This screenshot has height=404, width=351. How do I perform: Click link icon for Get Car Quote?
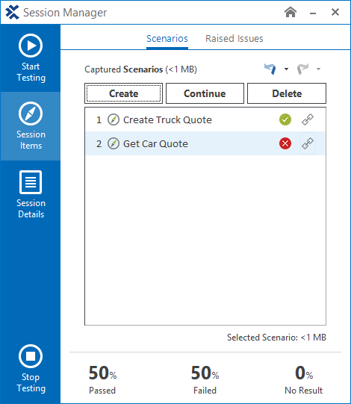pyautogui.click(x=308, y=143)
